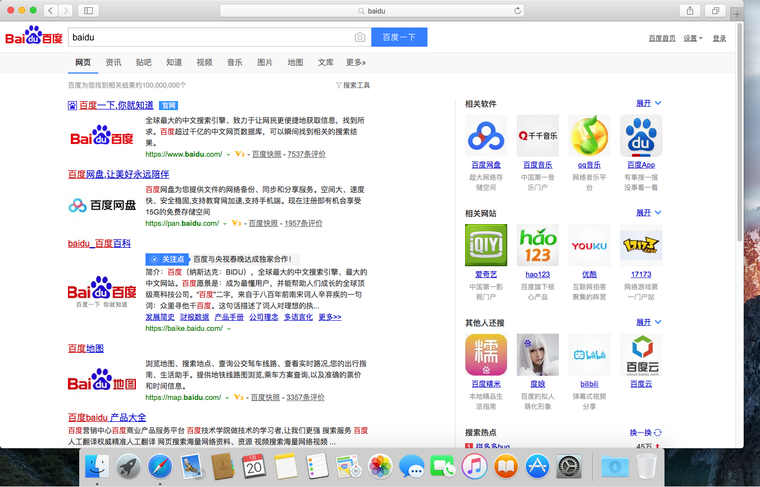Viewport: 760px width, 487px height.
Task: Open the hao123 website icon
Action: pyautogui.click(x=538, y=245)
